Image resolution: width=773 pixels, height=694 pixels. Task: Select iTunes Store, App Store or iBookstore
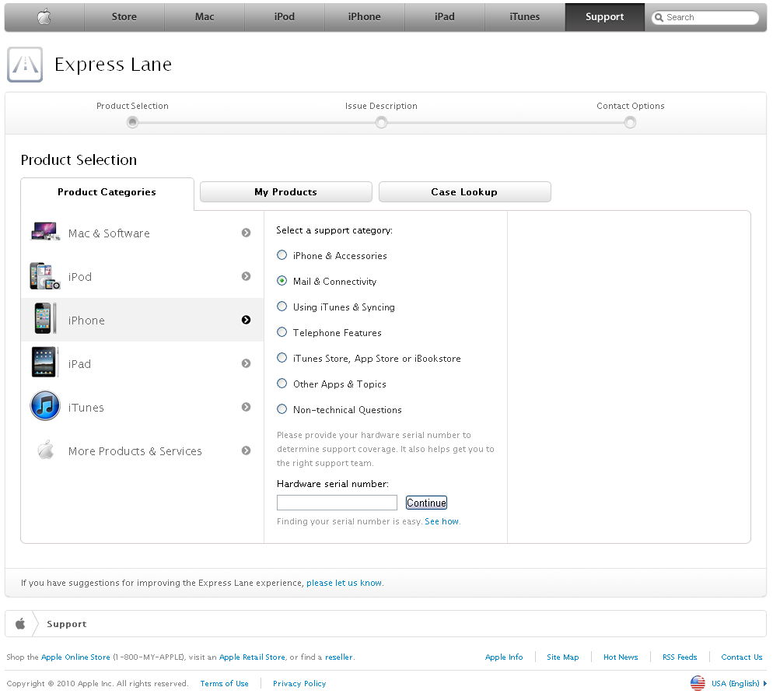coord(282,358)
